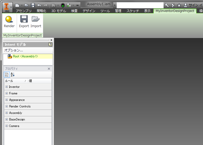Click the user sign-in icon
This screenshot has height=145, width=203.
(x=186, y=5)
